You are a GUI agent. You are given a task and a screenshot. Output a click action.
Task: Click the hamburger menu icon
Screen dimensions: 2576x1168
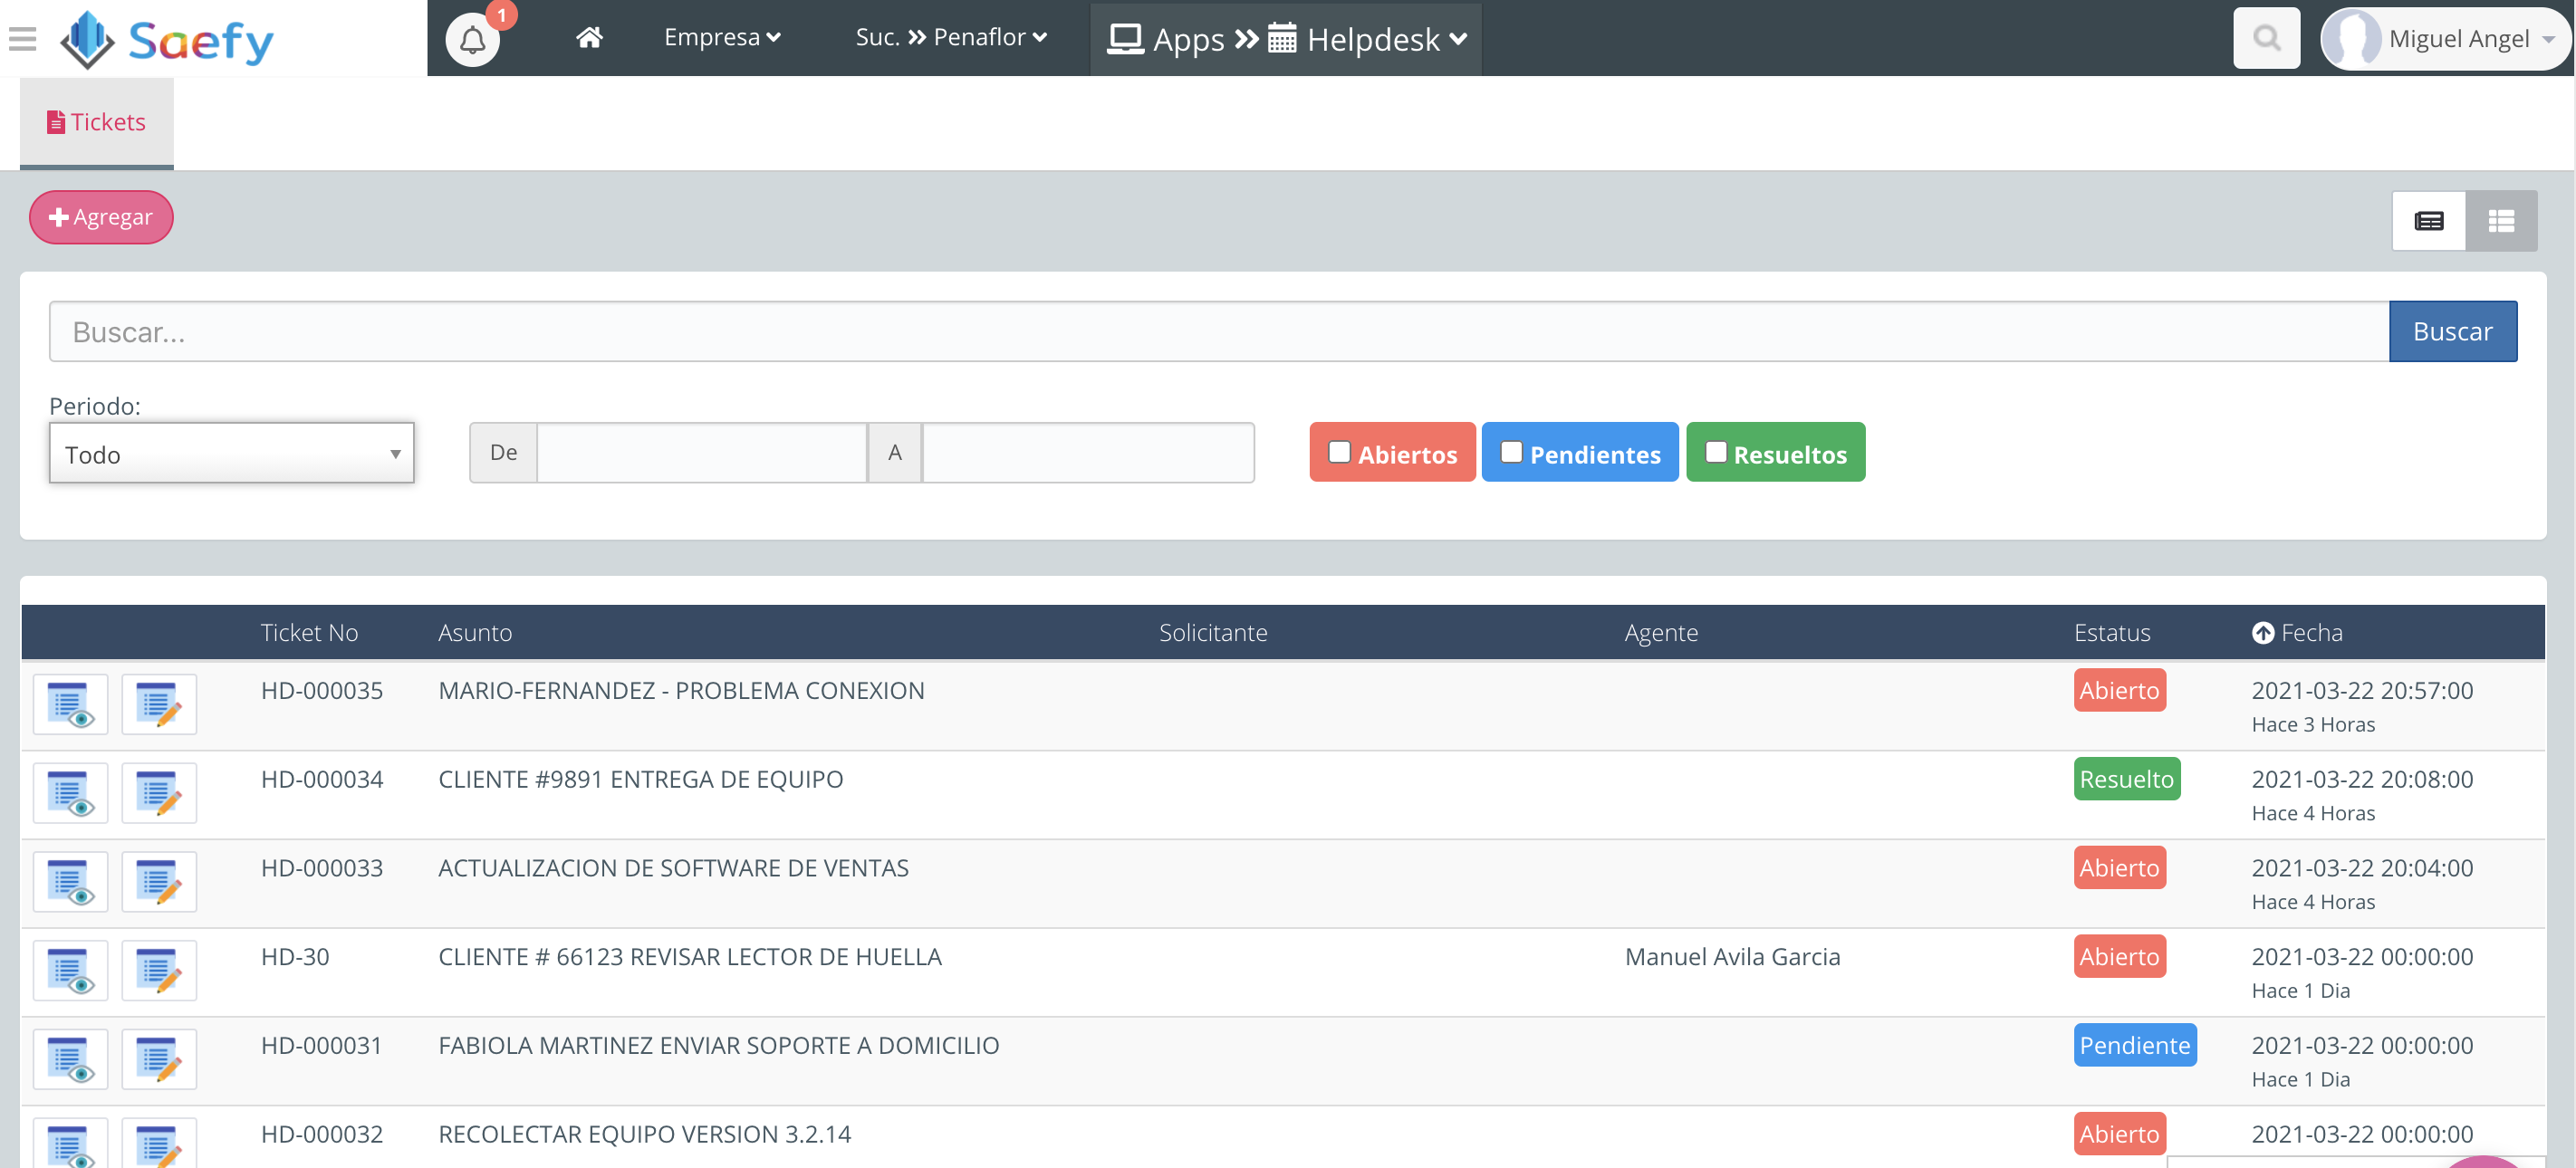(x=22, y=39)
